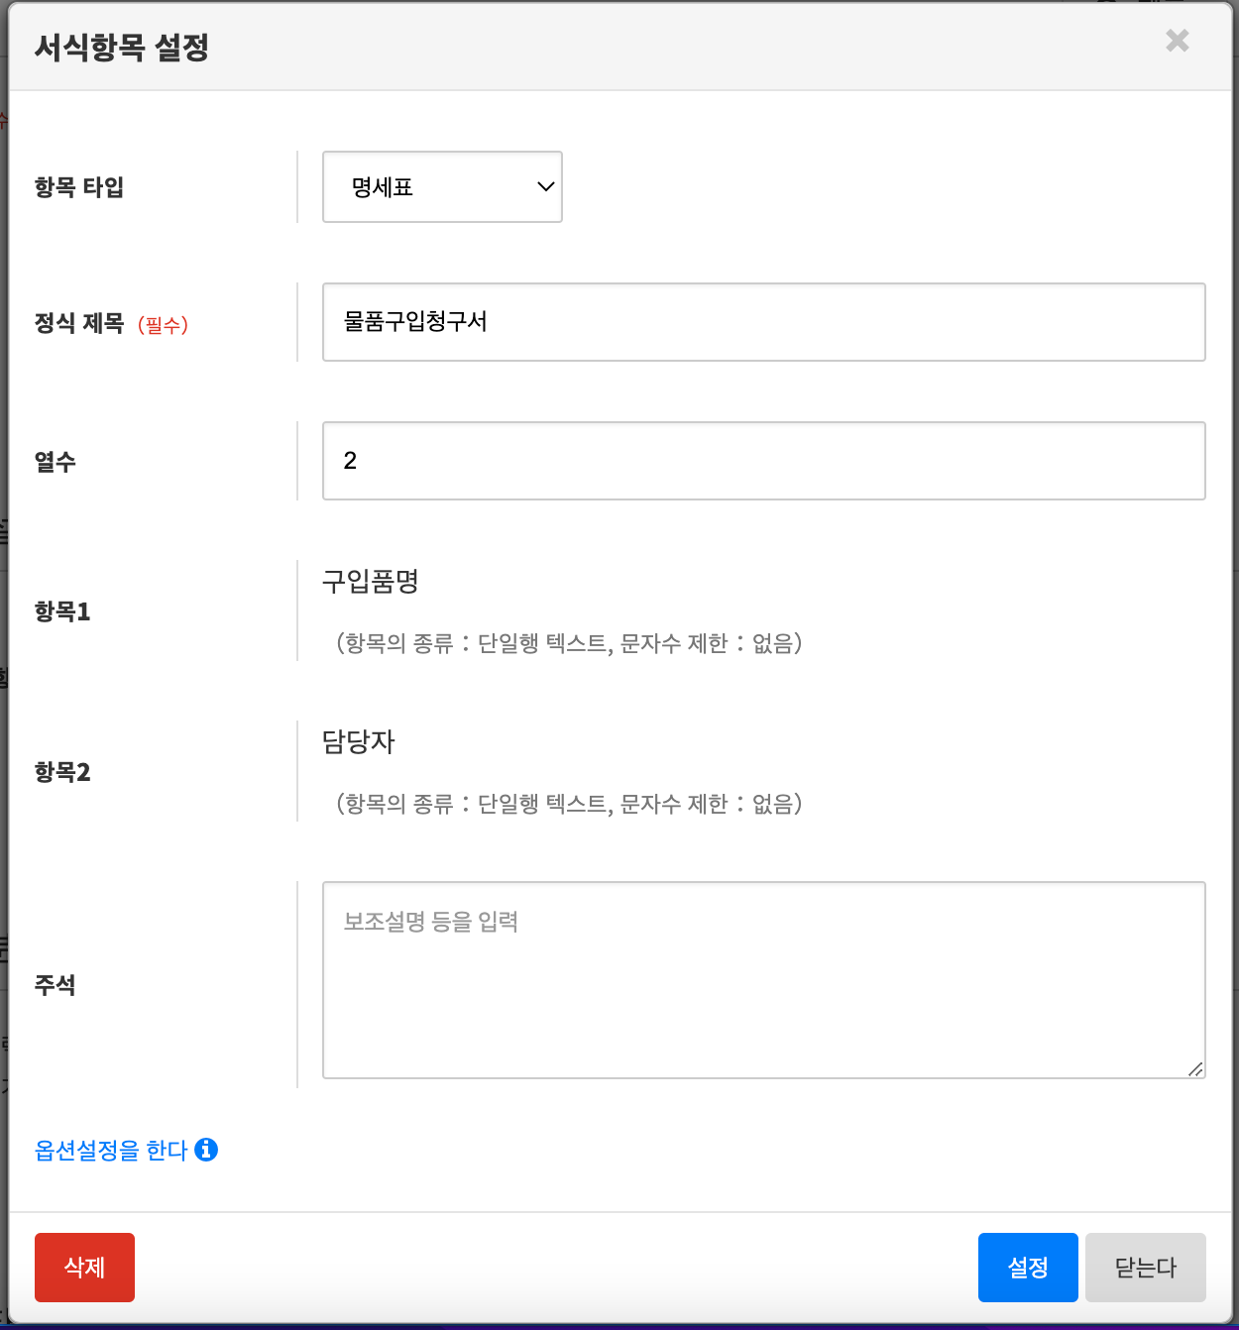Image resolution: width=1239 pixels, height=1330 pixels.
Task: Click the blue info icon next to 옵션설정을 한다
Action: pyautogui.click(x=206, y=1150)
